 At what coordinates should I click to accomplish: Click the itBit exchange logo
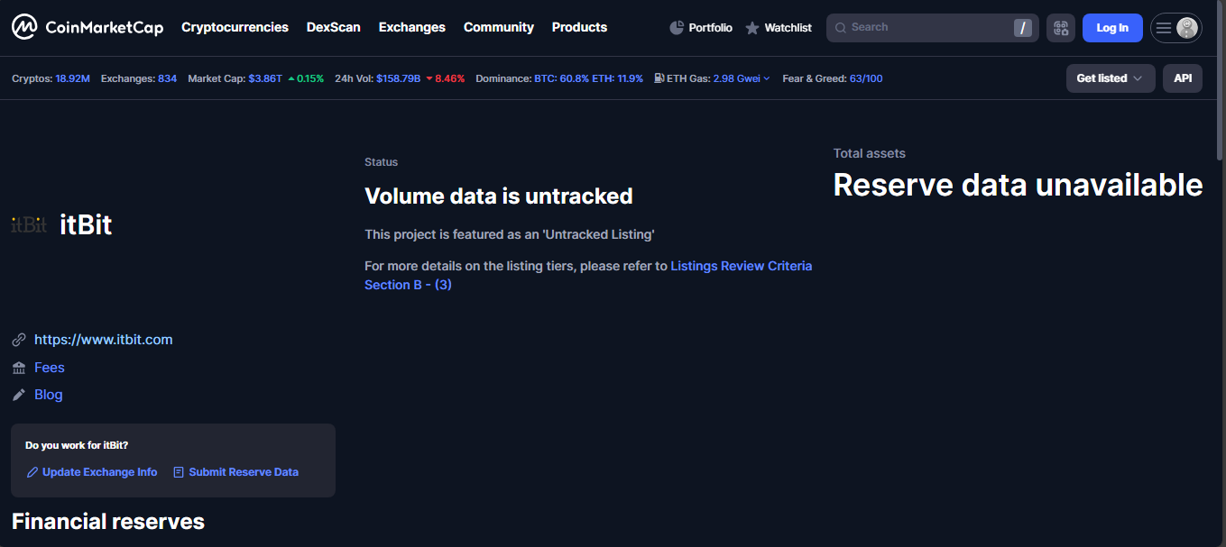[30, 224]
